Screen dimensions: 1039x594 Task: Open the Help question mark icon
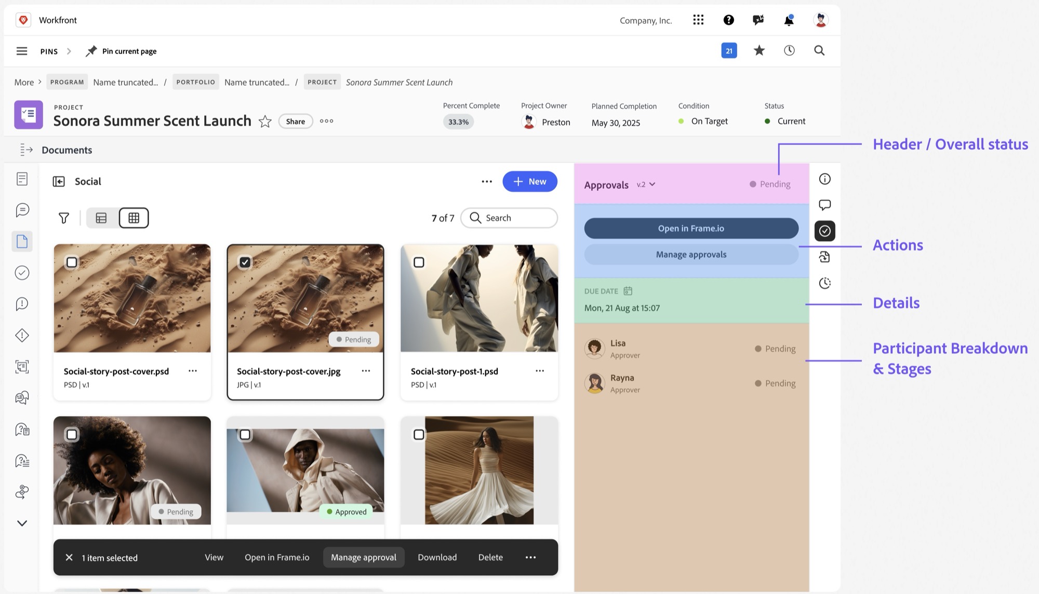(728, 20)
